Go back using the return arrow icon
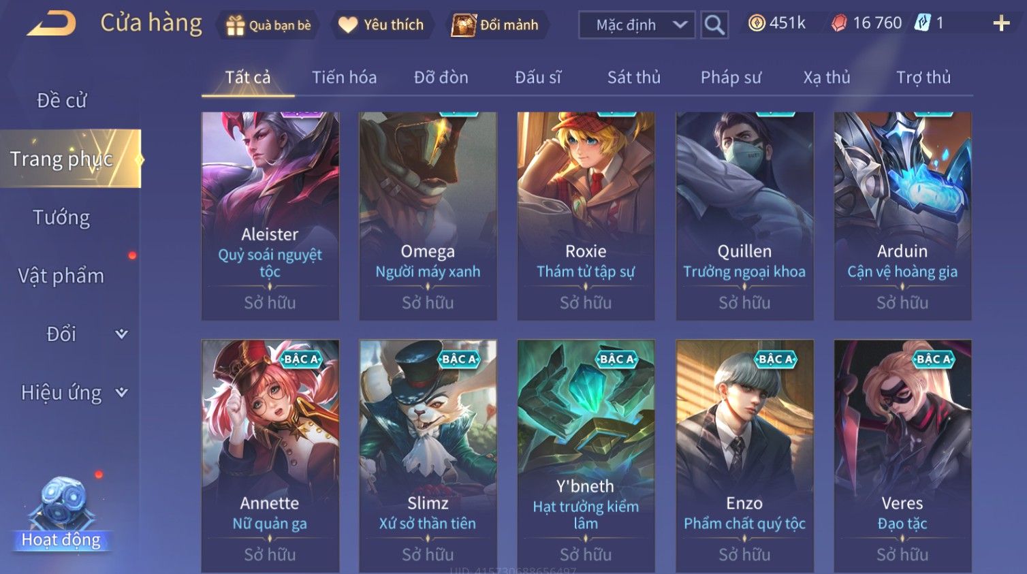The image size is (1027, 574). [x=52, y=24]
